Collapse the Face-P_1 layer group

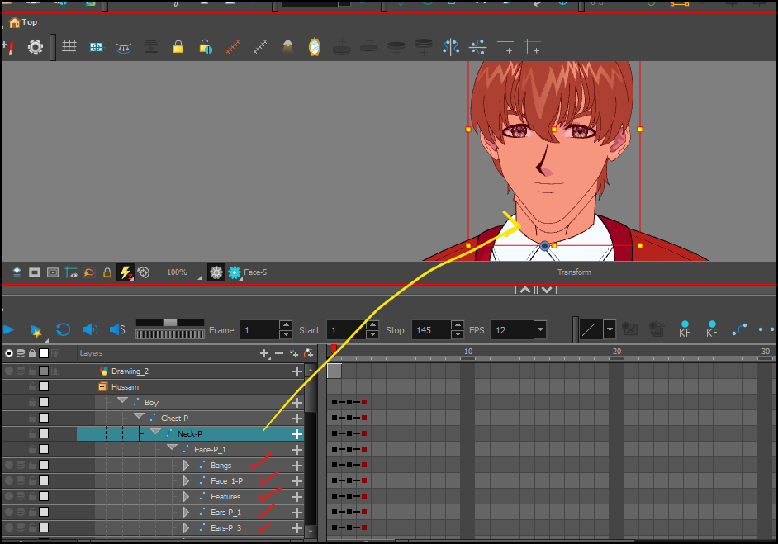172,448
